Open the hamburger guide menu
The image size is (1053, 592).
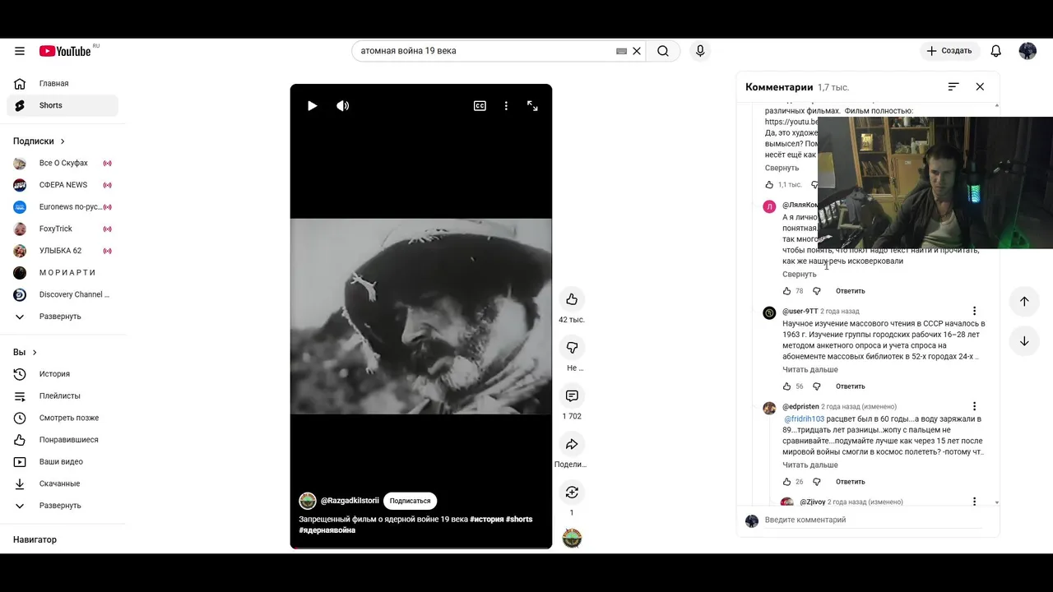coord(20,51)
